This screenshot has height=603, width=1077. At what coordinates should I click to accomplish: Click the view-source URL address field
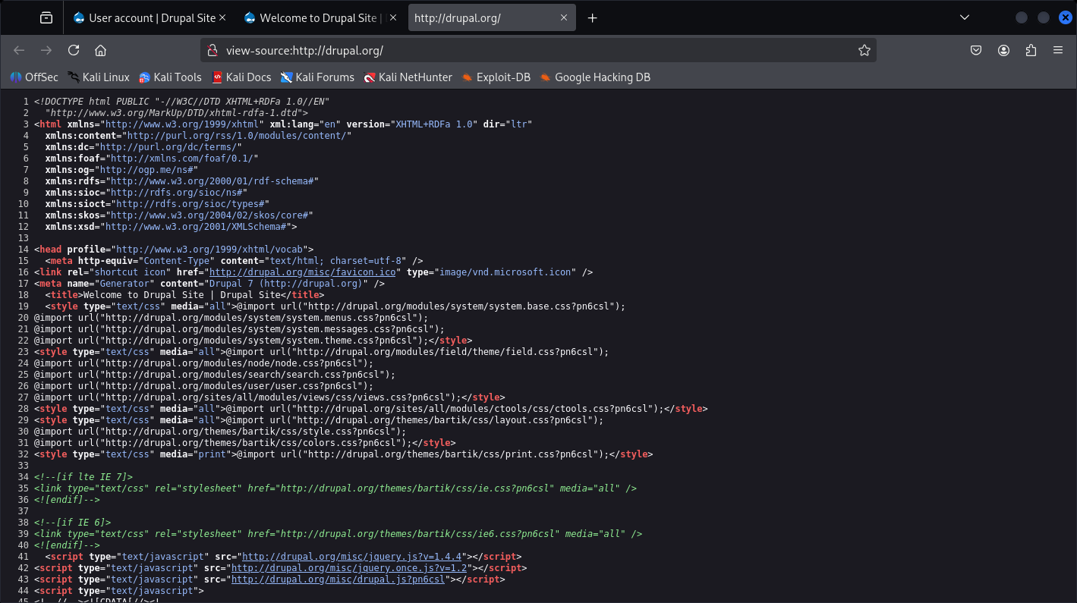[x=538, y=50]
